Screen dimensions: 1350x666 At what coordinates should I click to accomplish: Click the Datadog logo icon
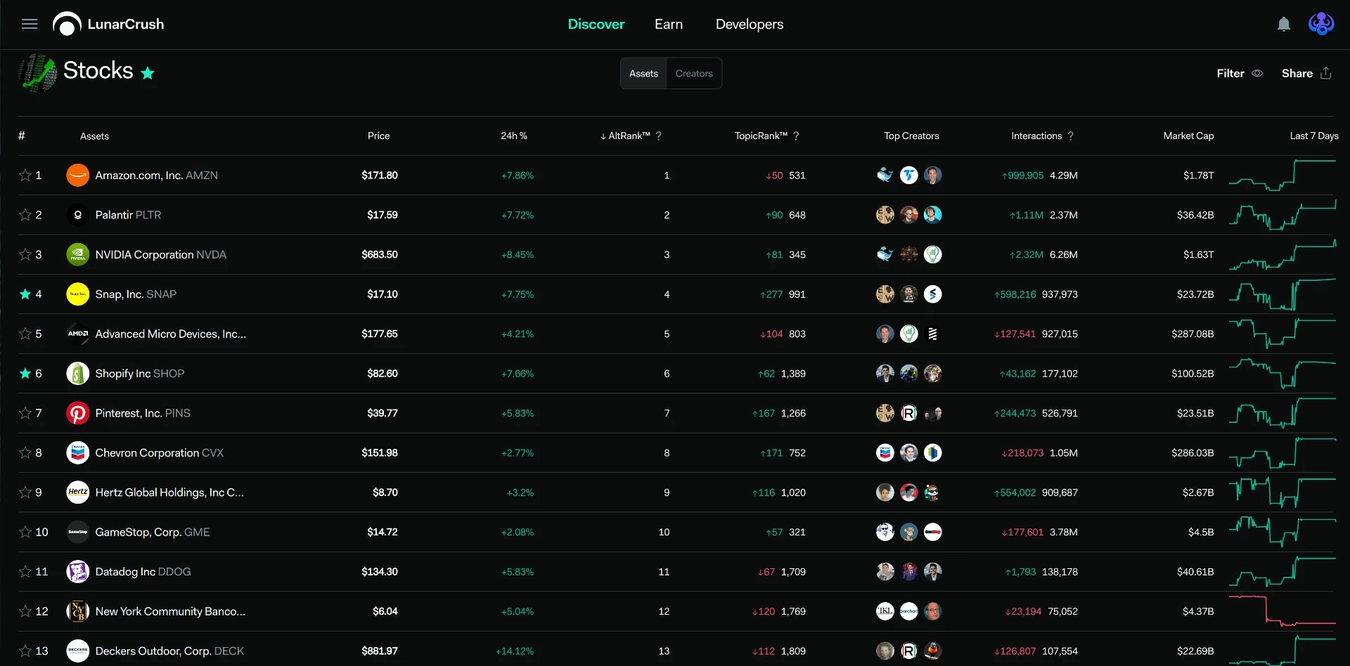click(77, 572)
